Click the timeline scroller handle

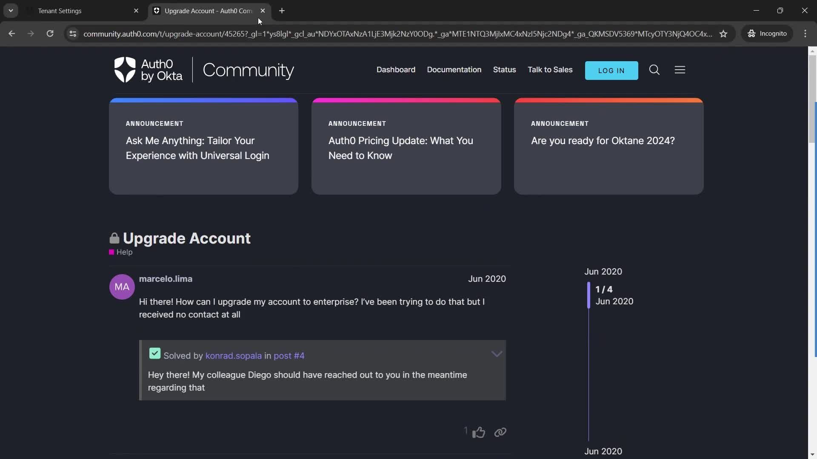pyautogui.click(x=588, y=295)
